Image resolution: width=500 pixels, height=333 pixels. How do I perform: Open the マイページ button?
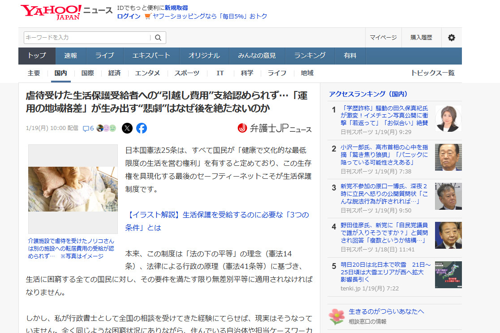pyautogui.click(x=383, y=38)
